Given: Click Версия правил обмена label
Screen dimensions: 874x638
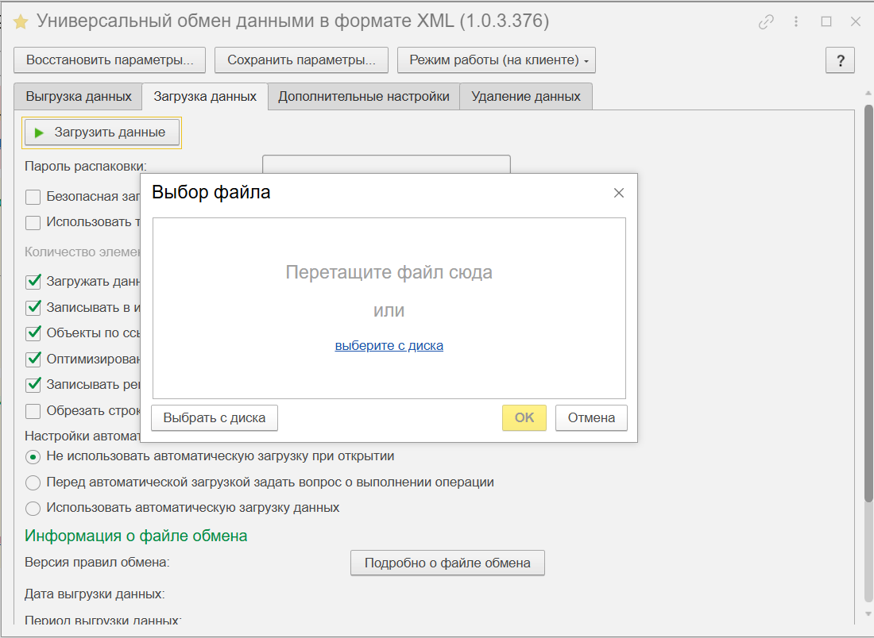Looking at the screenshot, I should (x=97, y=563).
